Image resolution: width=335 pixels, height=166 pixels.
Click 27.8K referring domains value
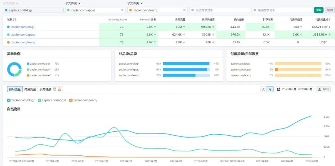266,27
